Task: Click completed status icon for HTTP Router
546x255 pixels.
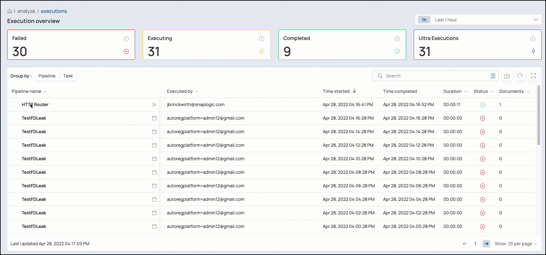Action: coord(483,105)
